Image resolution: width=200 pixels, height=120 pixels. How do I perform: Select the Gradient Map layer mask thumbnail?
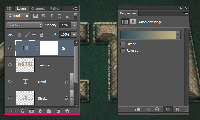click(x=49, y=48)
